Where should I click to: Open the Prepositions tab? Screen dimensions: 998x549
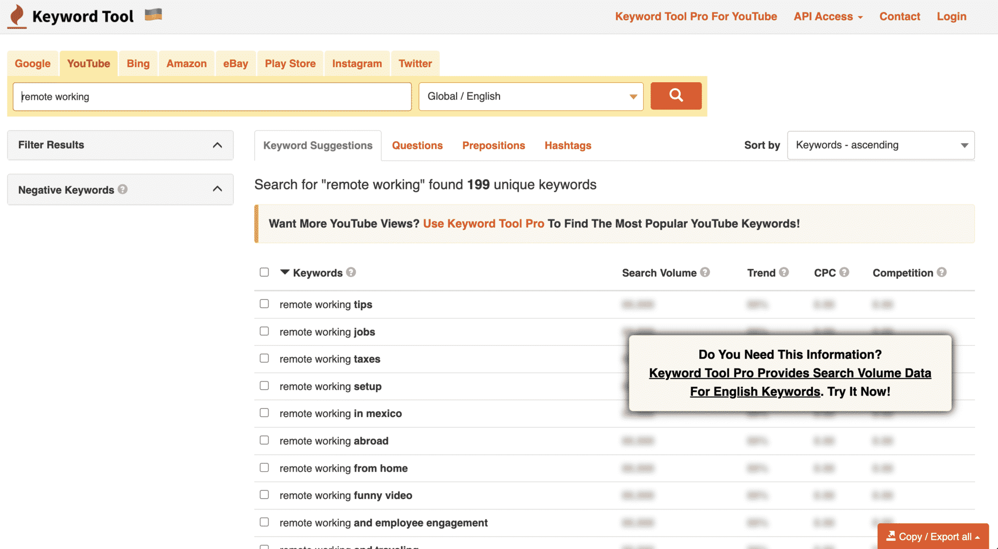pos(494,146)
